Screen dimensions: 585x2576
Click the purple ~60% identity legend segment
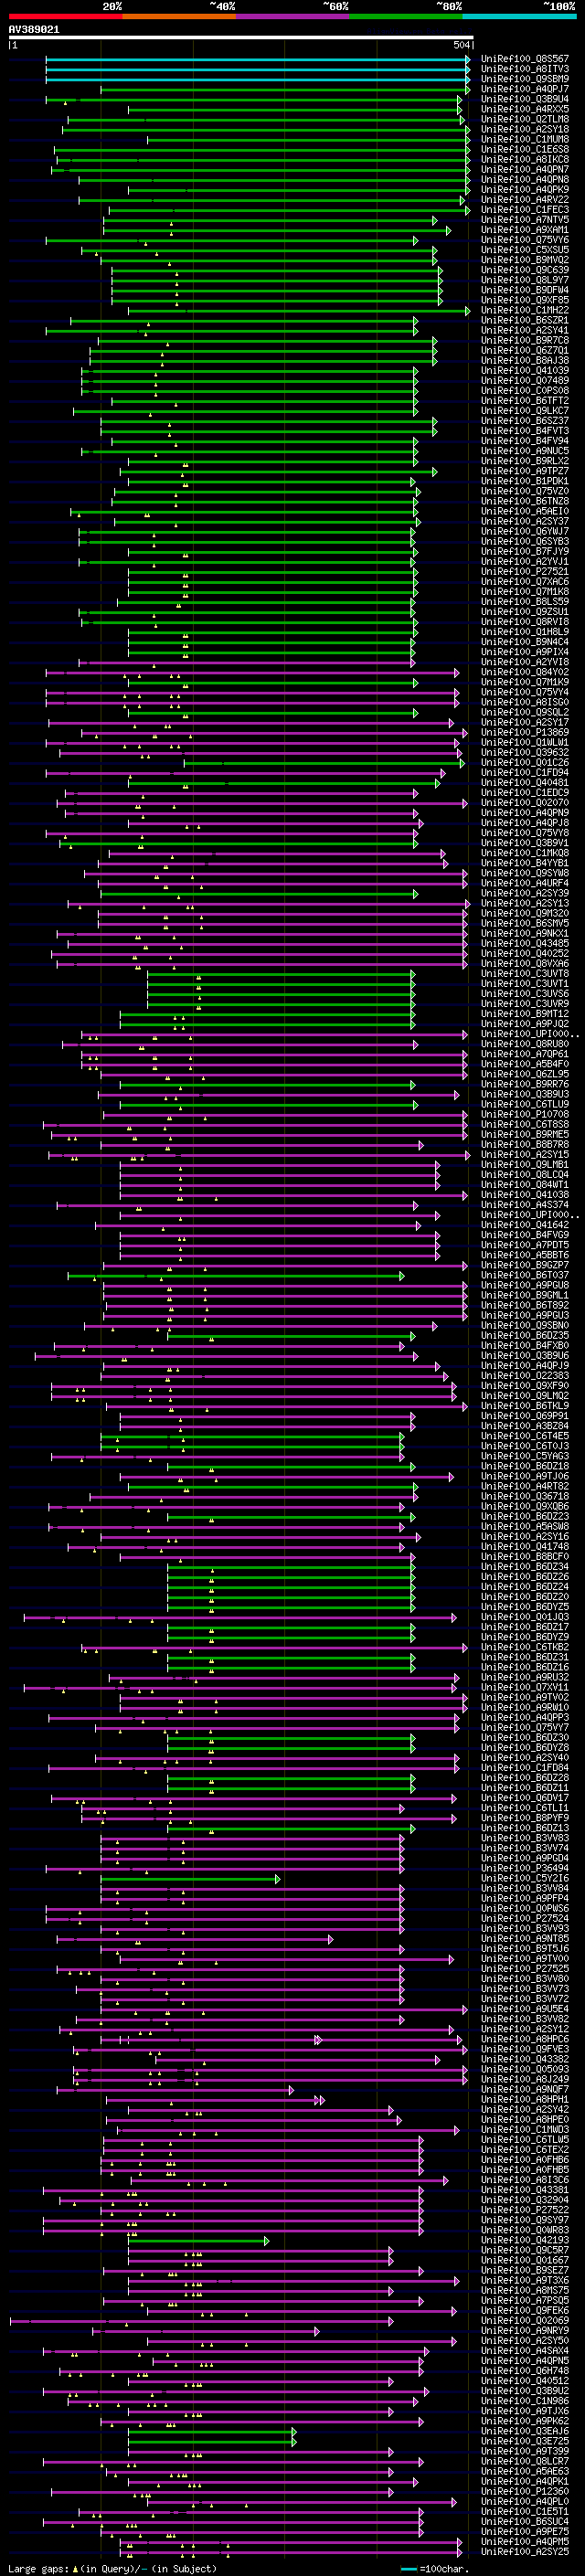(x=293, y=16)
